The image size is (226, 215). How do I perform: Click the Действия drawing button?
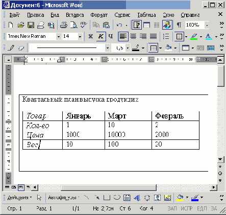pyautogui.click(x=19, y=198)
